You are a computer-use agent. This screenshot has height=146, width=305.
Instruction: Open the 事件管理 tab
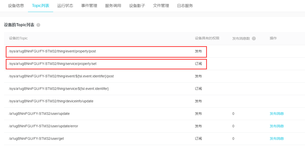click(x=89, y=6)
